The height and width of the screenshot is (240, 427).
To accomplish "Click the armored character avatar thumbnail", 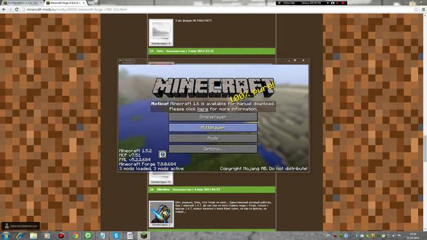I will coord(161,214).
